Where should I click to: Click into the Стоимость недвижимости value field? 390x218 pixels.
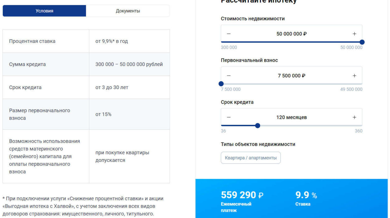click(291, 34)
